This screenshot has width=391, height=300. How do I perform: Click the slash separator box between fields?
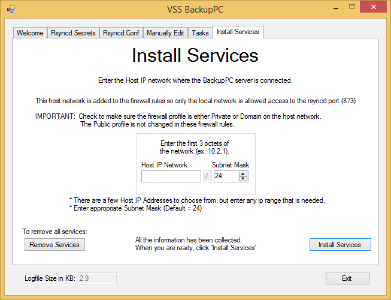(x=207, y=176)
